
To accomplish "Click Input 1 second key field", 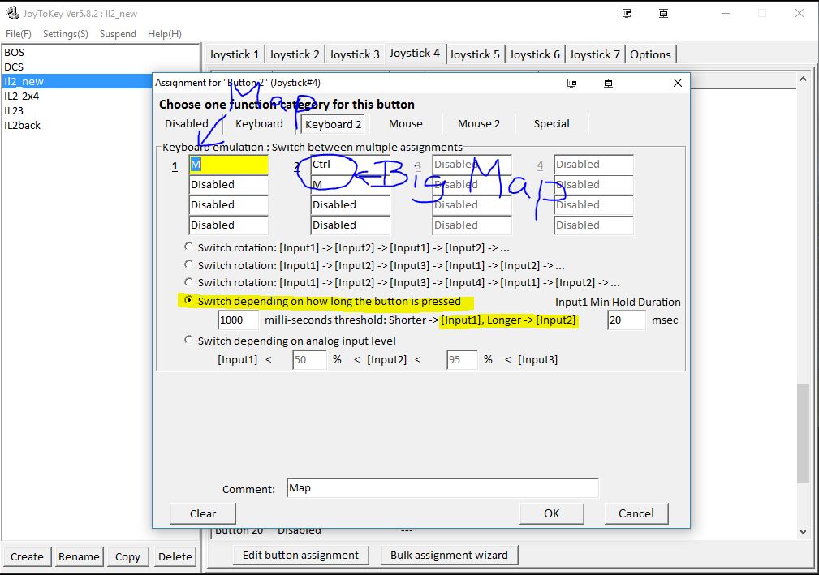I will [x=229, y=185].
